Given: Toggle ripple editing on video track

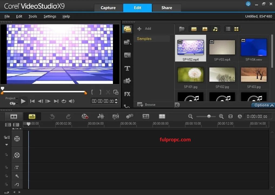Looking at the screenshot, I should (x=7, y=137).
